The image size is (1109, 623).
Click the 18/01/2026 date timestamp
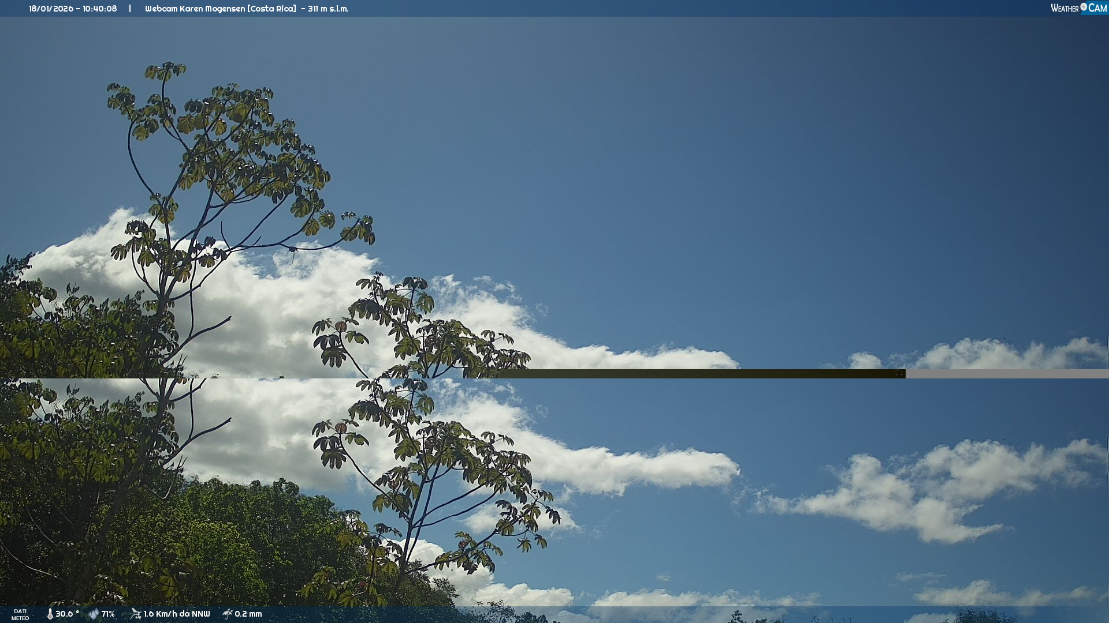(51, 9)
